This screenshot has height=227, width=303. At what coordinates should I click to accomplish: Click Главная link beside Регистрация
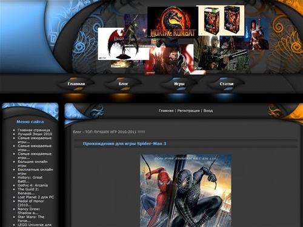click(x=166, y=111)
